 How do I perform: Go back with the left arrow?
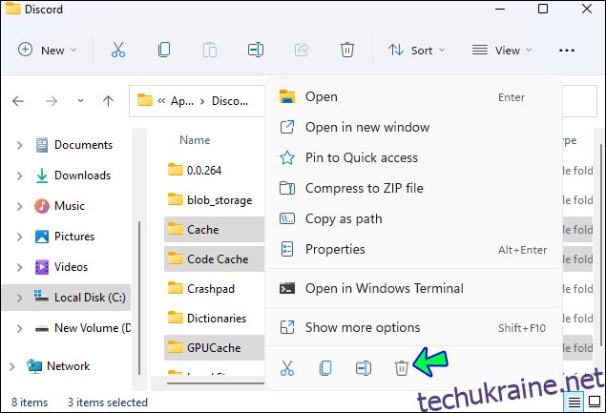click(x=18, y=101)
